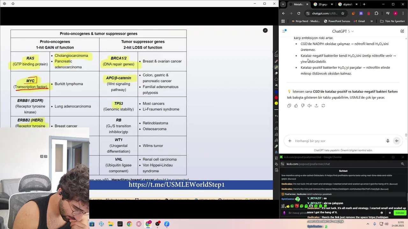Close the proto-oncogenes table overlay with the collapse icon

coord(265,30)
